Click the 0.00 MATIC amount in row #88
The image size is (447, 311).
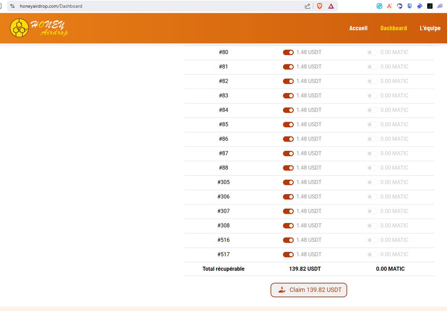[394, 168]
